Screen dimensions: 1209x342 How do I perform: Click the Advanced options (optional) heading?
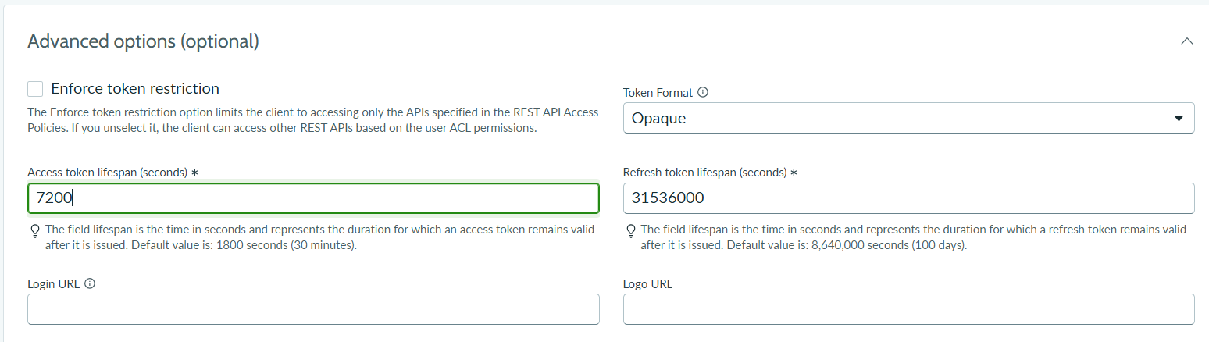tap(143, 41)
